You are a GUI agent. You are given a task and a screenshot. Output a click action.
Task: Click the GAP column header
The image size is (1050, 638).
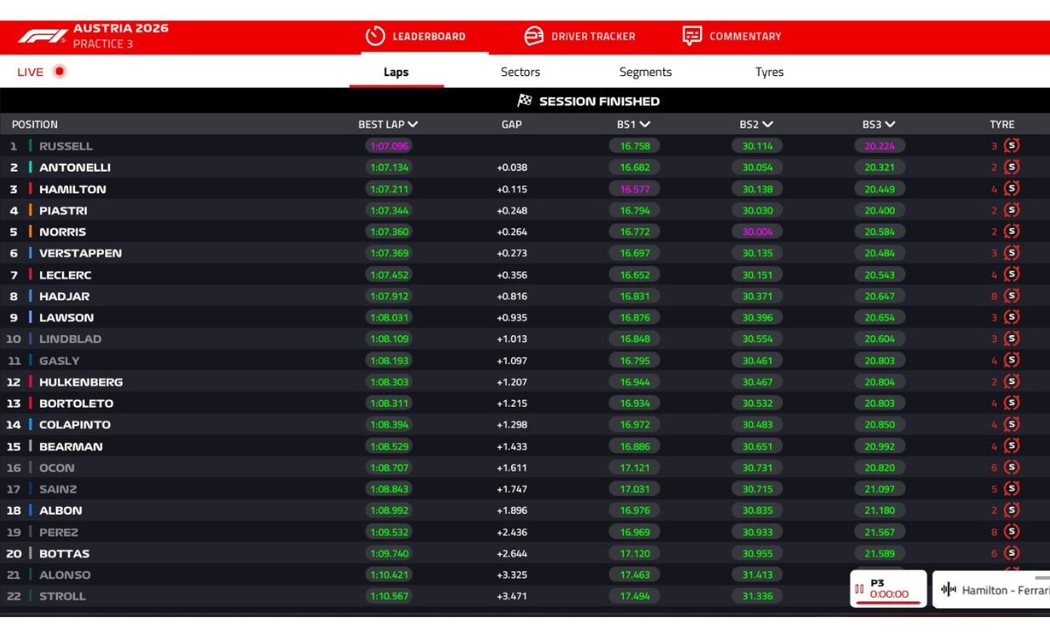pos(512,124)
